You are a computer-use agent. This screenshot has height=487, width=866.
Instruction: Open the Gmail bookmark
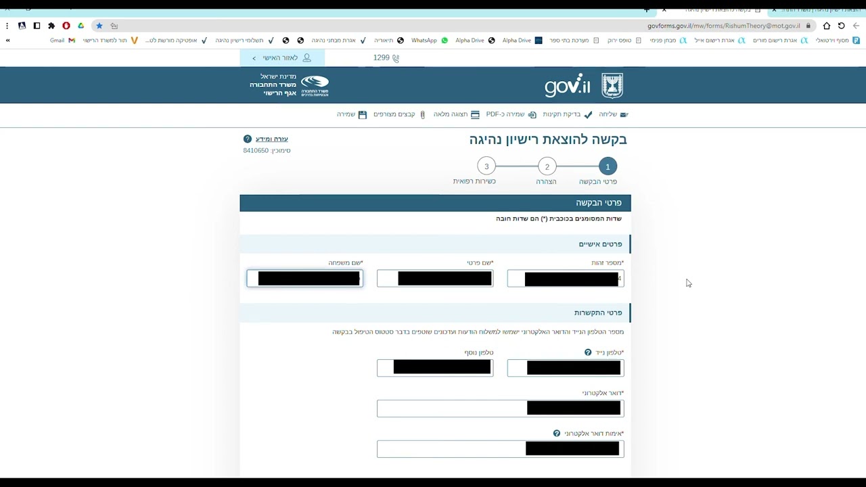(62, 41)
